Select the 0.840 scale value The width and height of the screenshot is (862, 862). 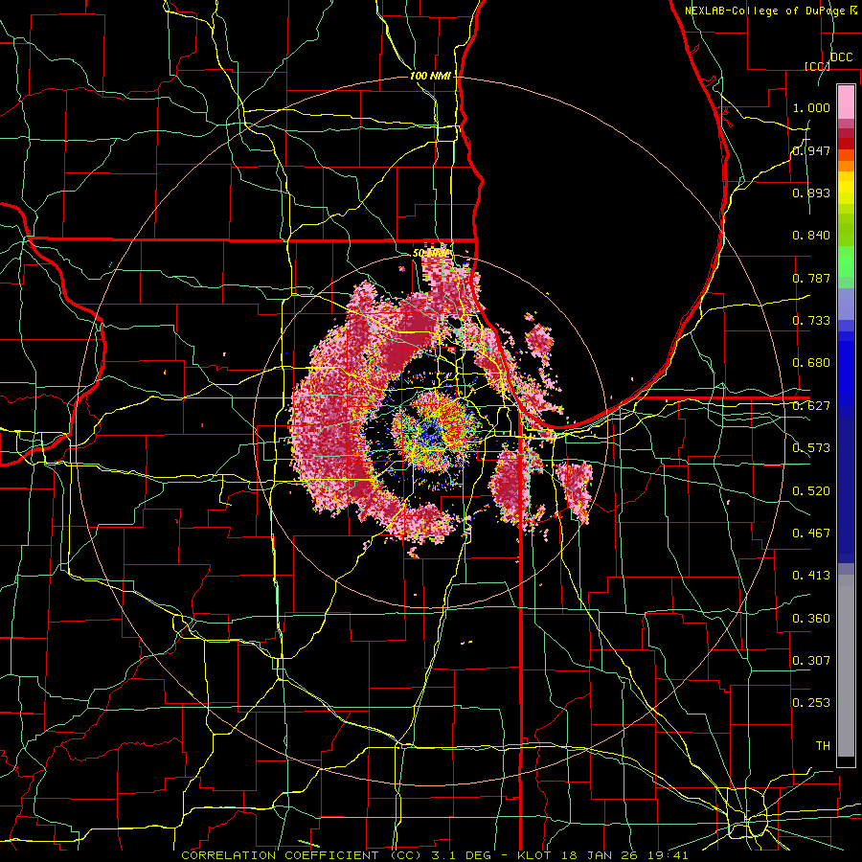[811, 236]
